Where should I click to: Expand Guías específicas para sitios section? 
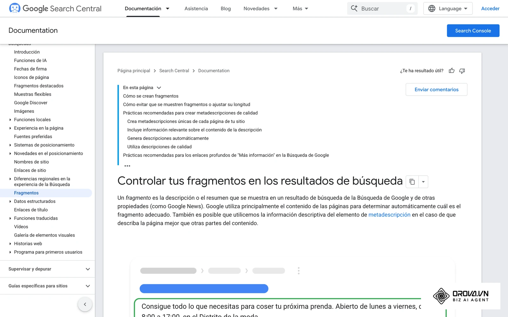[x=88, y=286]
